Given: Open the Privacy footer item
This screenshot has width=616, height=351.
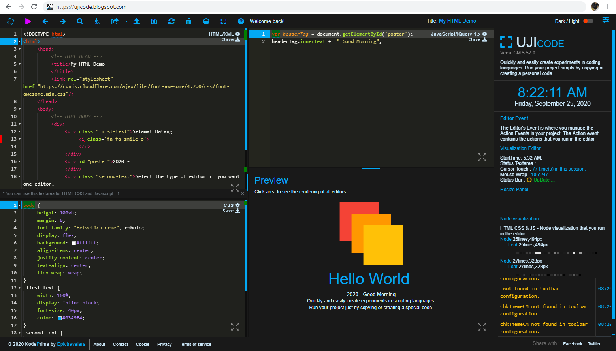Looking at the screenshot, I should point(164,344).
